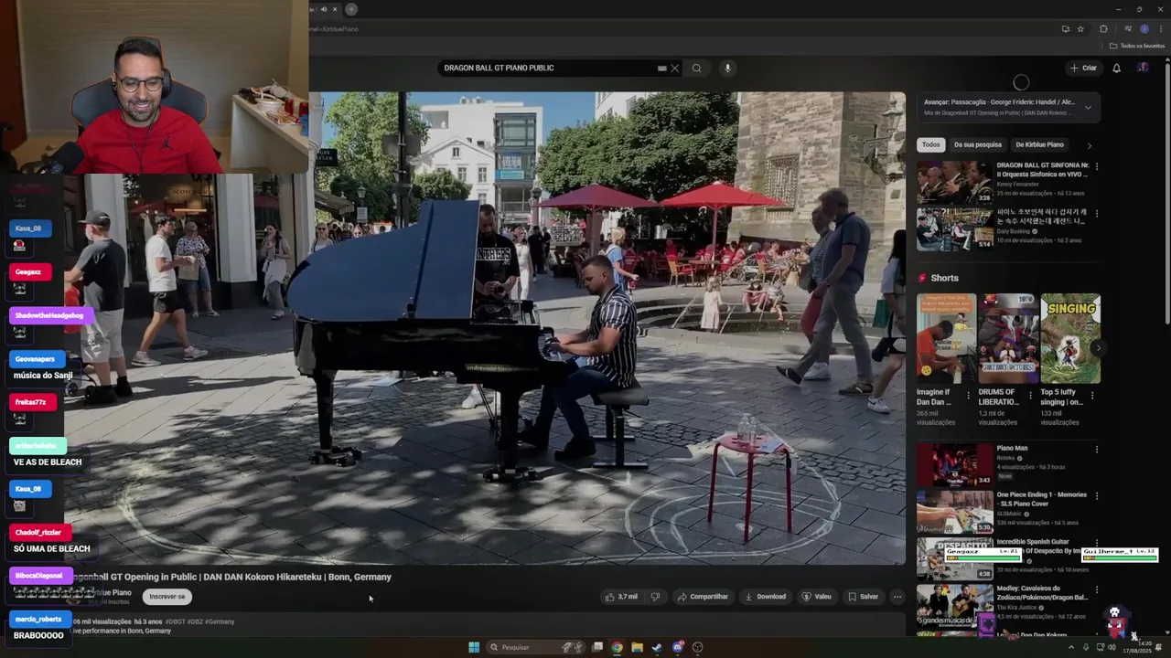
Task: Open DRAGON BALL GT SINFONIA video thumbnail
Action: pos(954,183)
